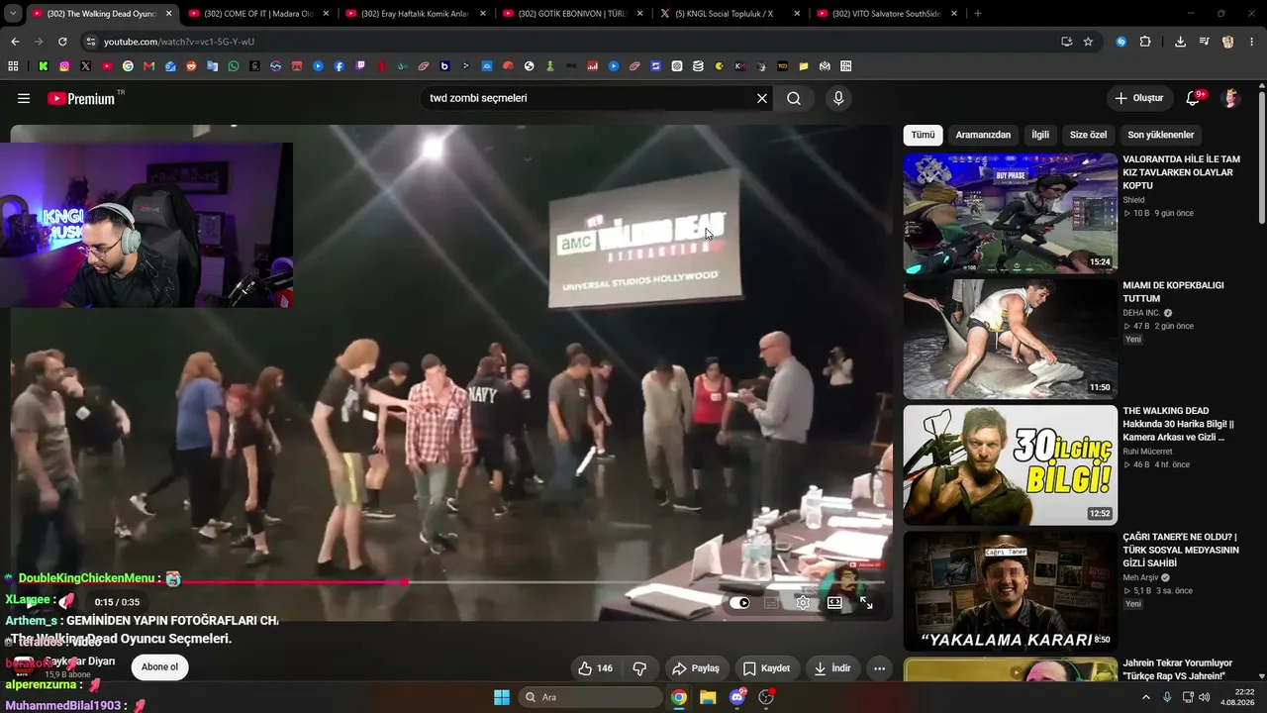Select the İlgili filter chip
The width and height of the screenshot is (1267, 713).
point(1040,135)
